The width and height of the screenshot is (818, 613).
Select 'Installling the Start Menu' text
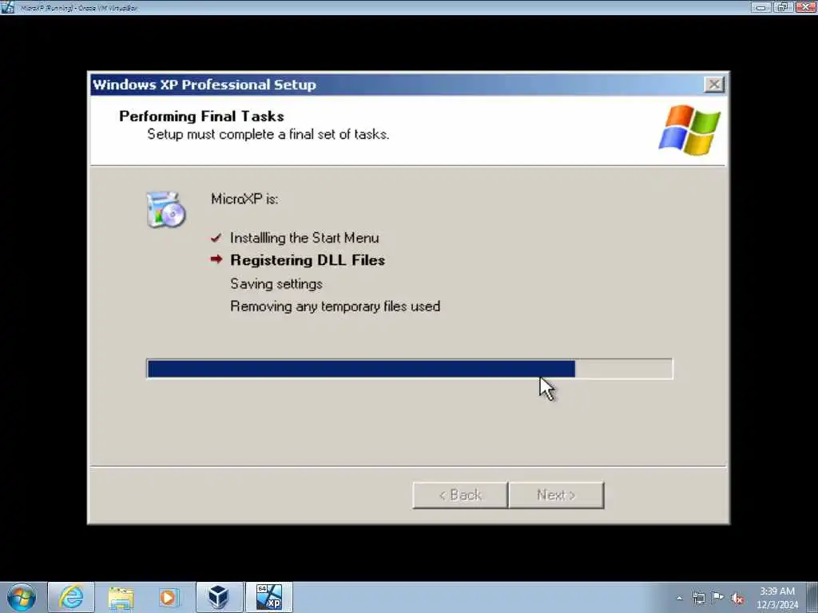304,238
